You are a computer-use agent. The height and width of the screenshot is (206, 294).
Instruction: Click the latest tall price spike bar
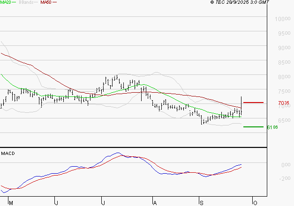coord(241,104)
